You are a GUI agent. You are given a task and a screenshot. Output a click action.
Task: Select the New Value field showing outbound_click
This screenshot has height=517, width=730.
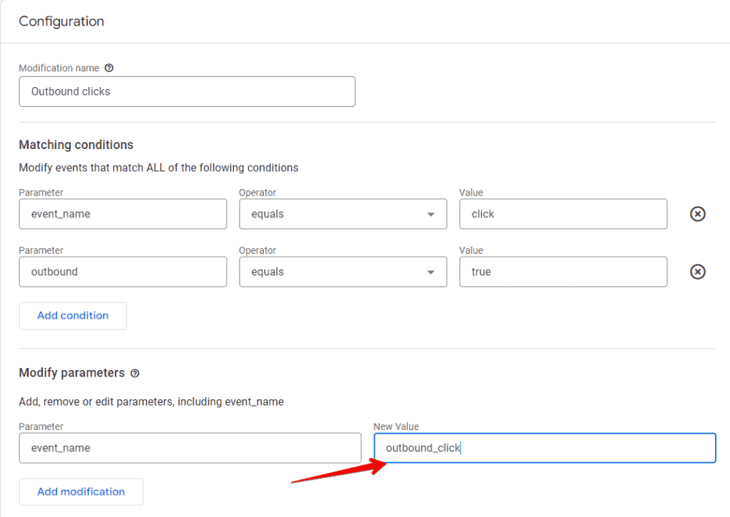pyautogui.click(x=545, y=448)
